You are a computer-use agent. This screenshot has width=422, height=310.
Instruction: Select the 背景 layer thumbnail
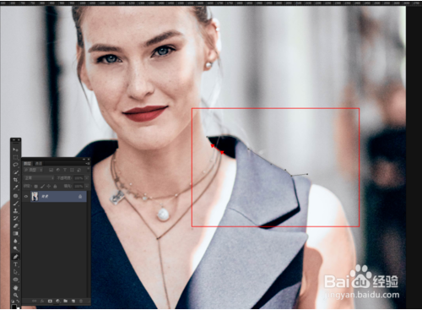tap(35, 197)
